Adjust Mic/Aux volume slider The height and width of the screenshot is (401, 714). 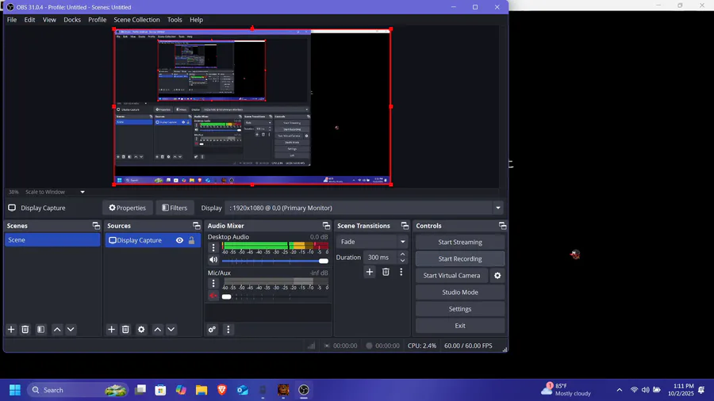click(x=275, y=296)
